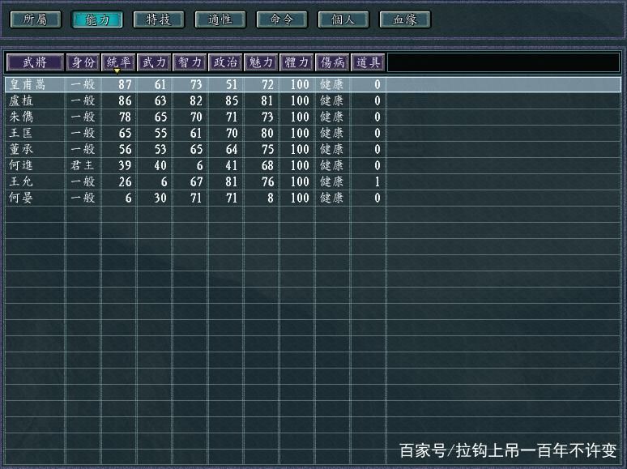
Task: Click 政治 value 85 of 盧植
Action: pyautogui.click(x=232, y=100)
